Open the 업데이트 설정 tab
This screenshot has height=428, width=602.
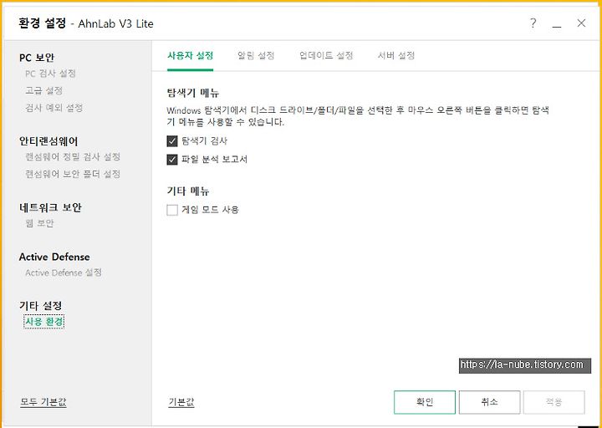pyautogui.click(x=326, y=56)
